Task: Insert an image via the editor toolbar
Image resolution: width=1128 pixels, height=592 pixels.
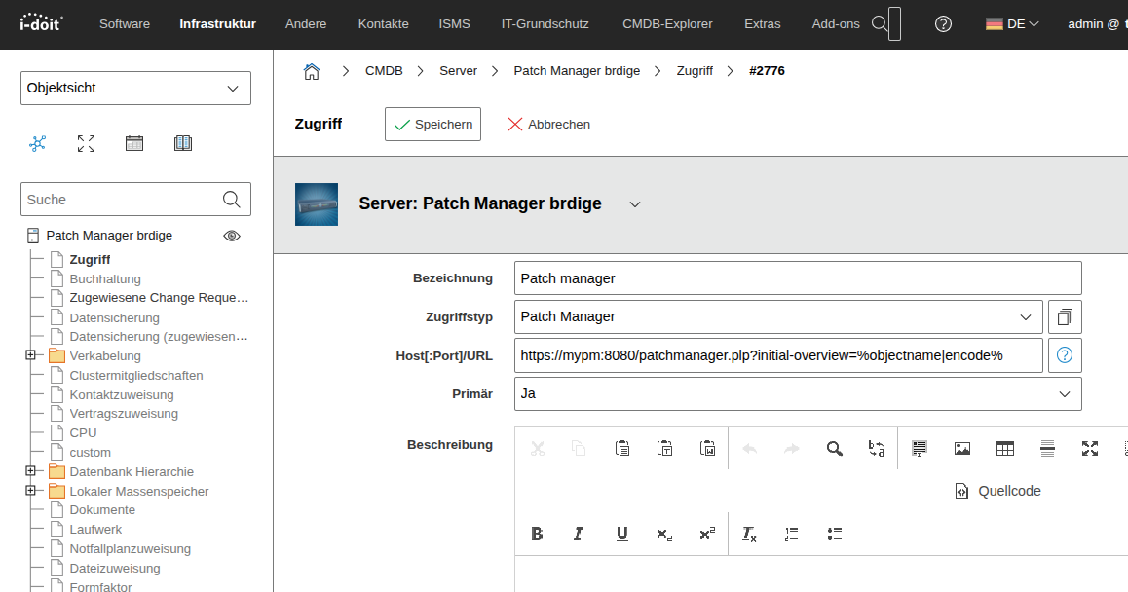Action: tap(962, 448)
